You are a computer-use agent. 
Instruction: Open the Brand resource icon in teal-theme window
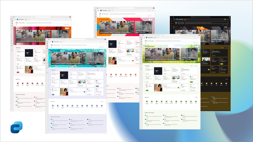coord(67,106)
